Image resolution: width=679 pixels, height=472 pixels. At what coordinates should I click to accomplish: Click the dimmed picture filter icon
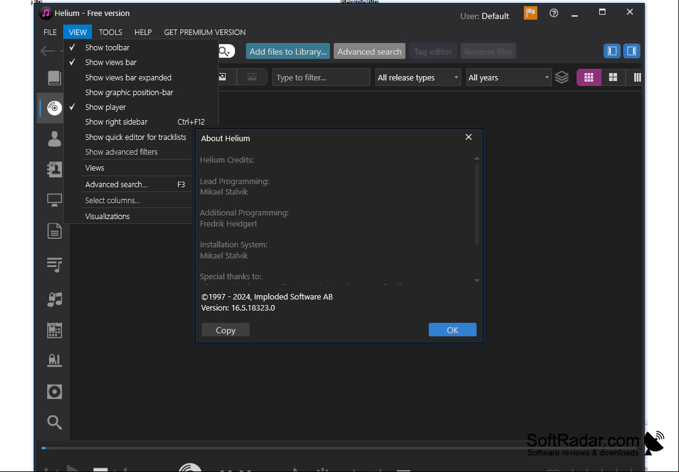pyautogui.click(x=252, y=77)
